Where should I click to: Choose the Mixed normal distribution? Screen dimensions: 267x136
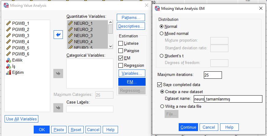162,33
